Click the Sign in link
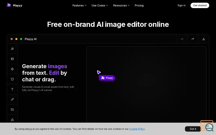The height and width of the screenshot is (135, 216). click(181, 5)
